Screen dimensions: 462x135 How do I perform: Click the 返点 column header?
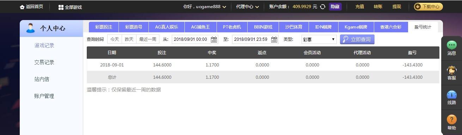(x=262, y=53)
